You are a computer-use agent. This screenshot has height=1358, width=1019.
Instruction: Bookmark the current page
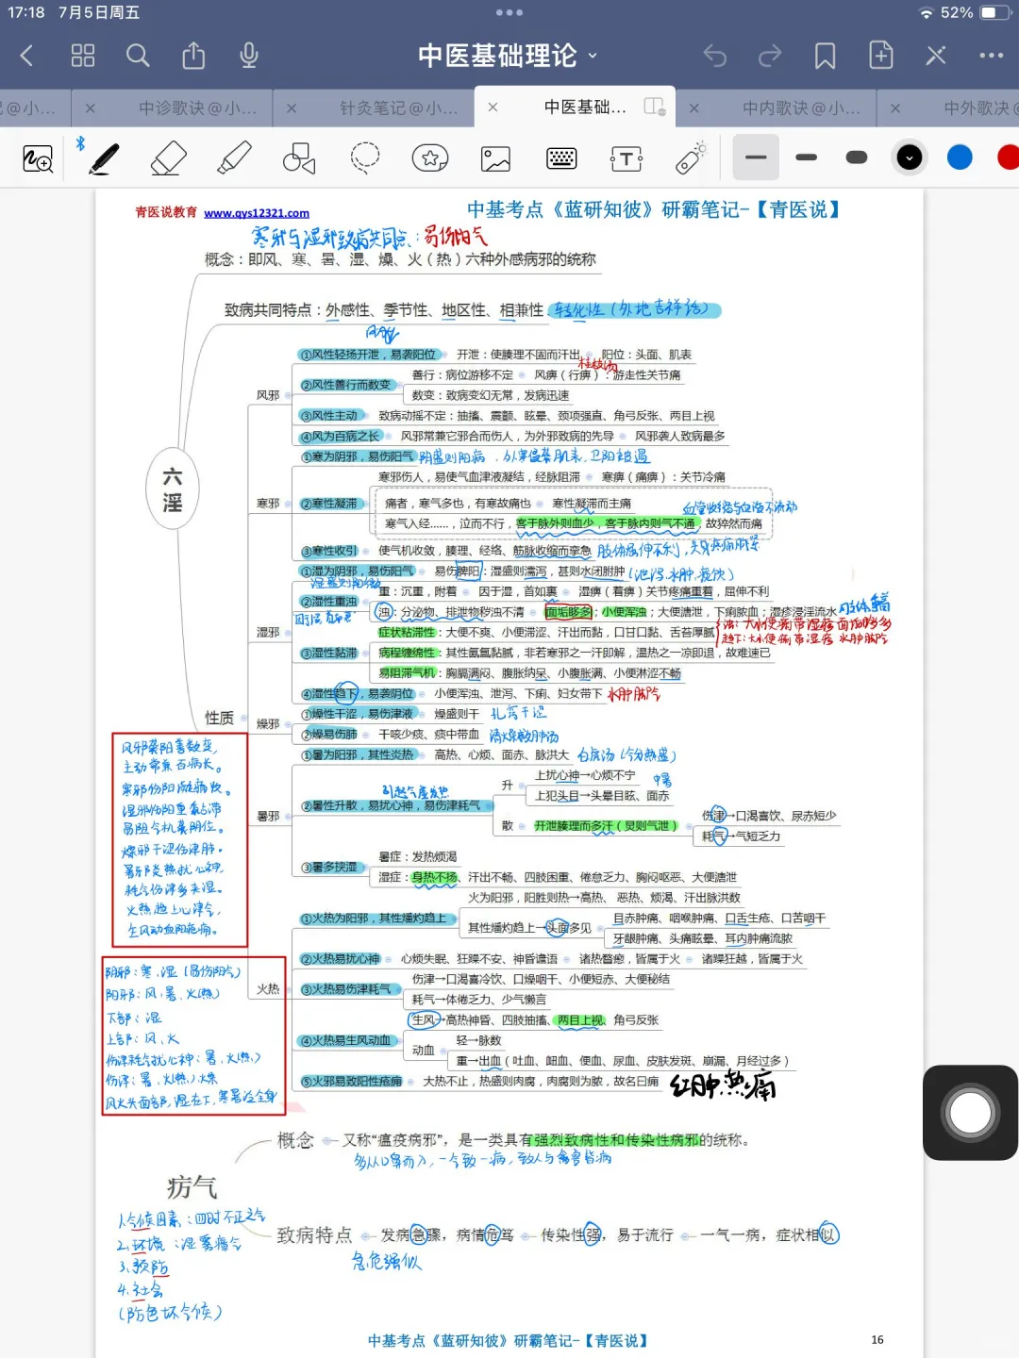click(826, 56)
